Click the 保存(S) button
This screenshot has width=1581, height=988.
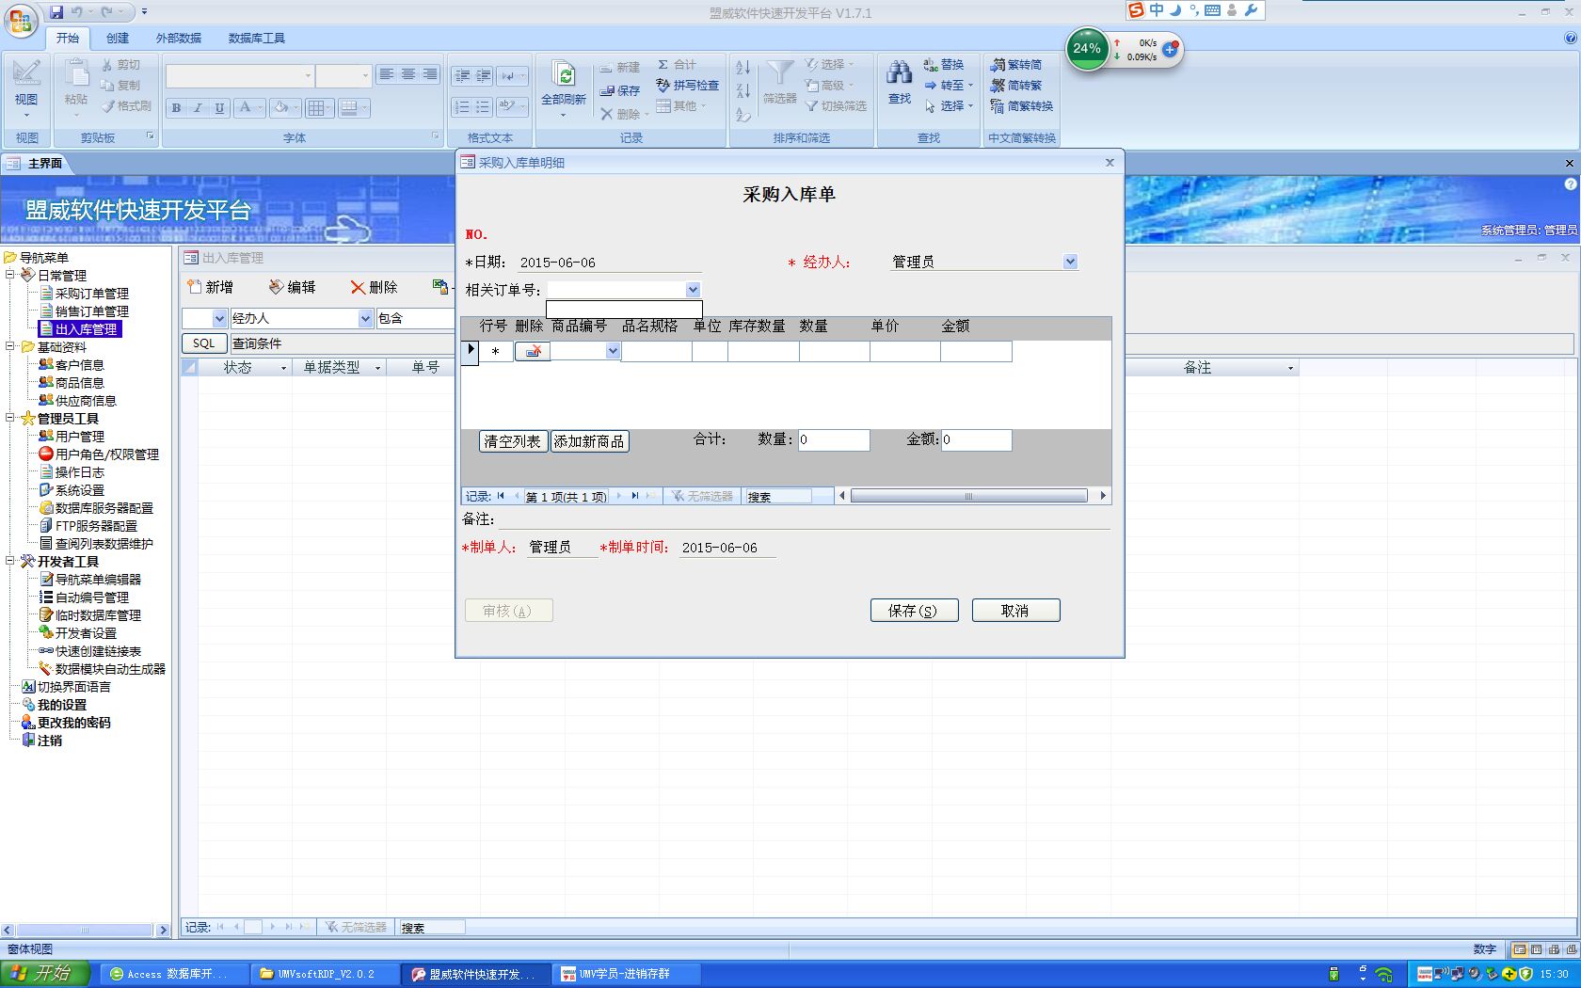tap(914, 611)
